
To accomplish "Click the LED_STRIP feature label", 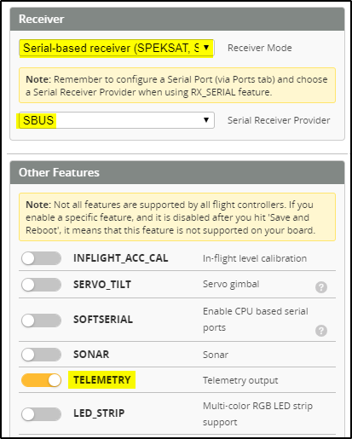I will (99, 413).
